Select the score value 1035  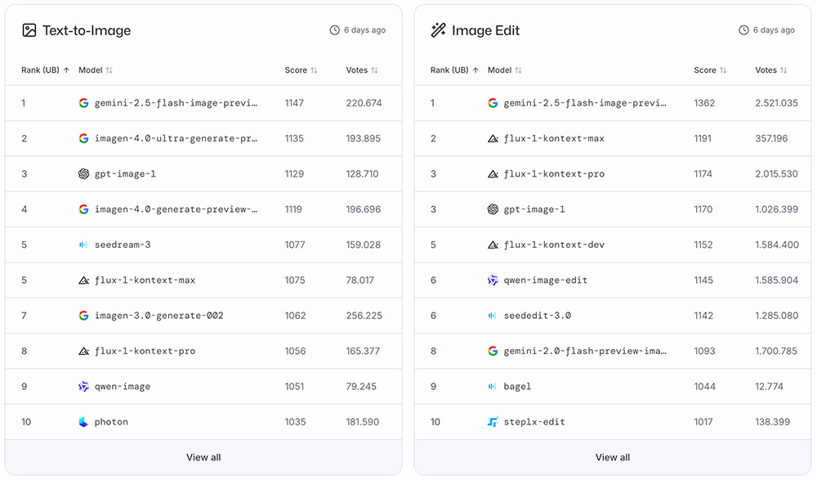coord(296,423)
